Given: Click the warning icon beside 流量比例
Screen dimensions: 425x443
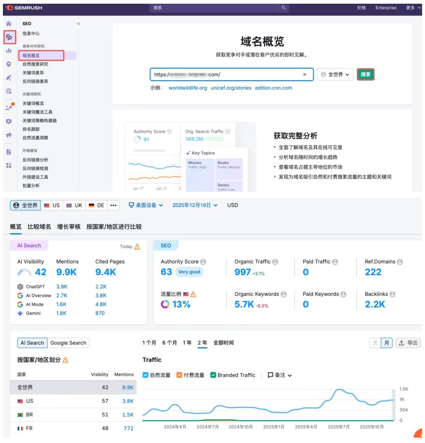Looking at the screenshot, I should [193, 294].
